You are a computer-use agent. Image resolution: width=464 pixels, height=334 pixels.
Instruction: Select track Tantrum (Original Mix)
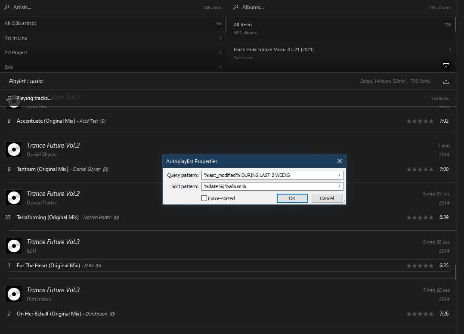pyautogui.click(x=228, y=169)
